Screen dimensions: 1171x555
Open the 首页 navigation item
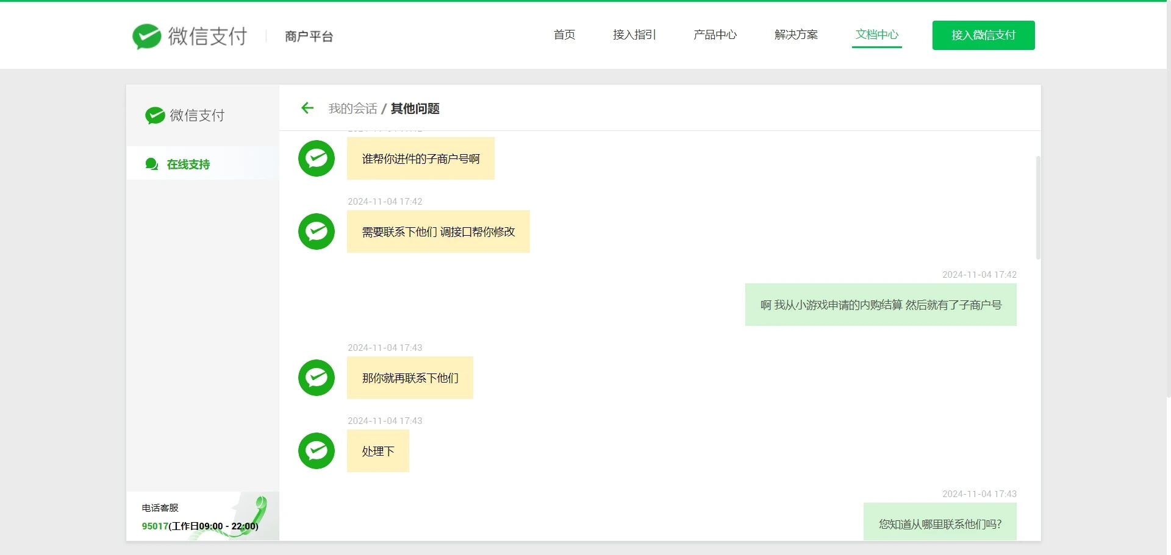(564, 35)
